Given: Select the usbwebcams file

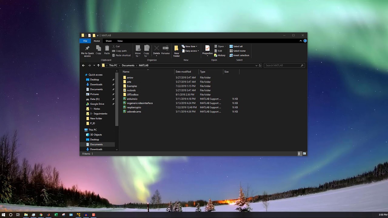Looking at the screenshot, I should [x=134, y=111].
